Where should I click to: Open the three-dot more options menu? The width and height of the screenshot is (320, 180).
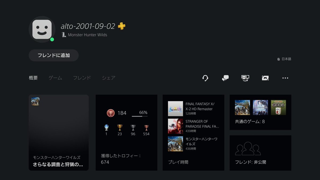click(x=285, y=78)
